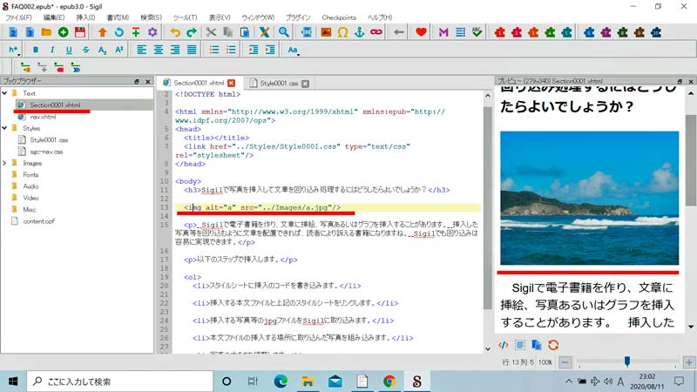Open Find and Replace magnifier icon
697x392 pixels.
tap(284, 32)
